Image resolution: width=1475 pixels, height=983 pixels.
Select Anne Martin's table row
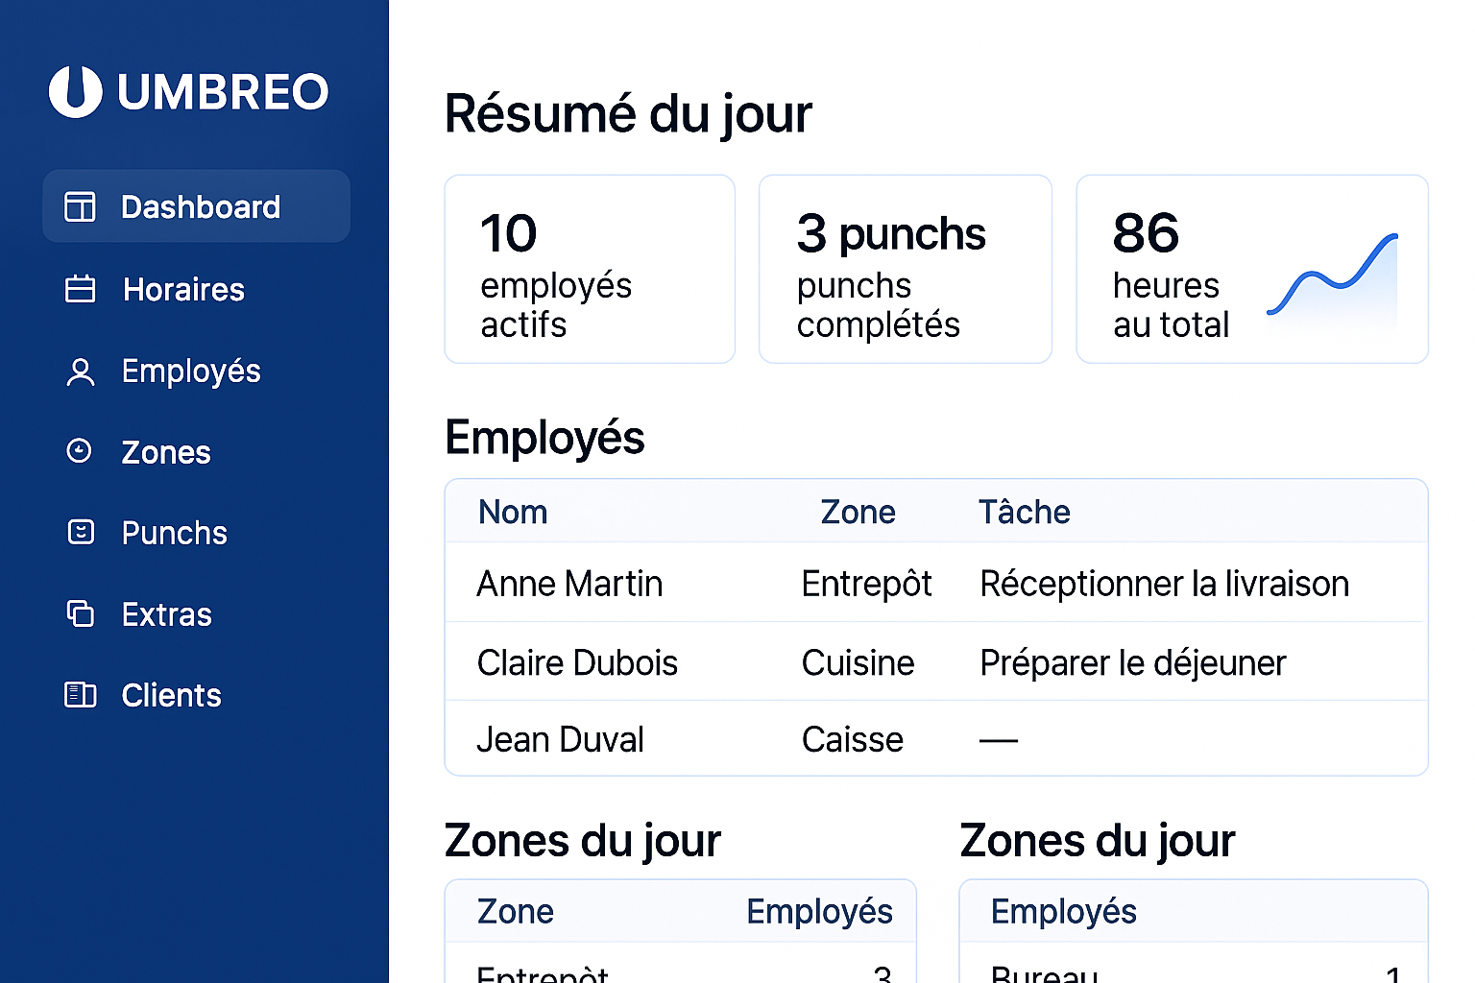[936, 583]
